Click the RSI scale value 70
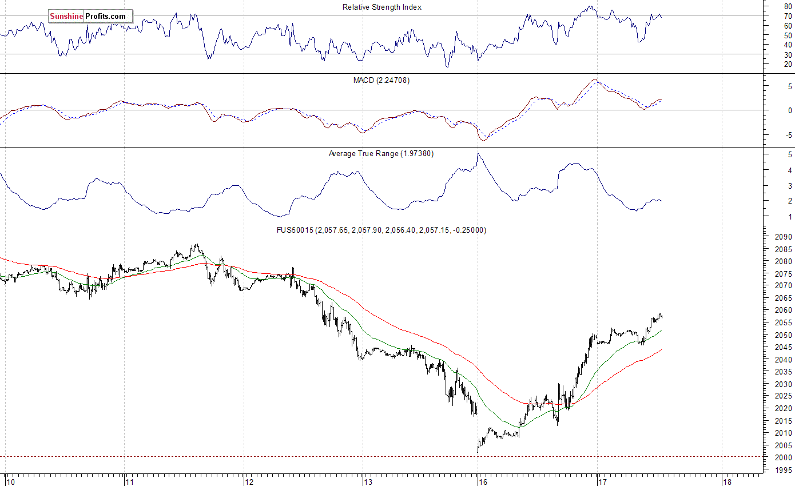This screenshot has width=795, height=486. (788, 16)
